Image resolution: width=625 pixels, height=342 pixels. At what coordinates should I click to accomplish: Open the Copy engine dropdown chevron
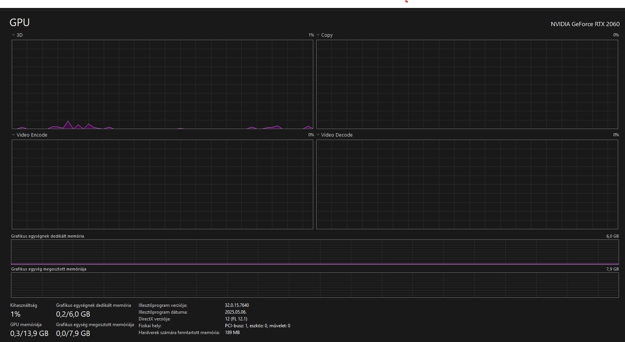click(x=318, y=35)
